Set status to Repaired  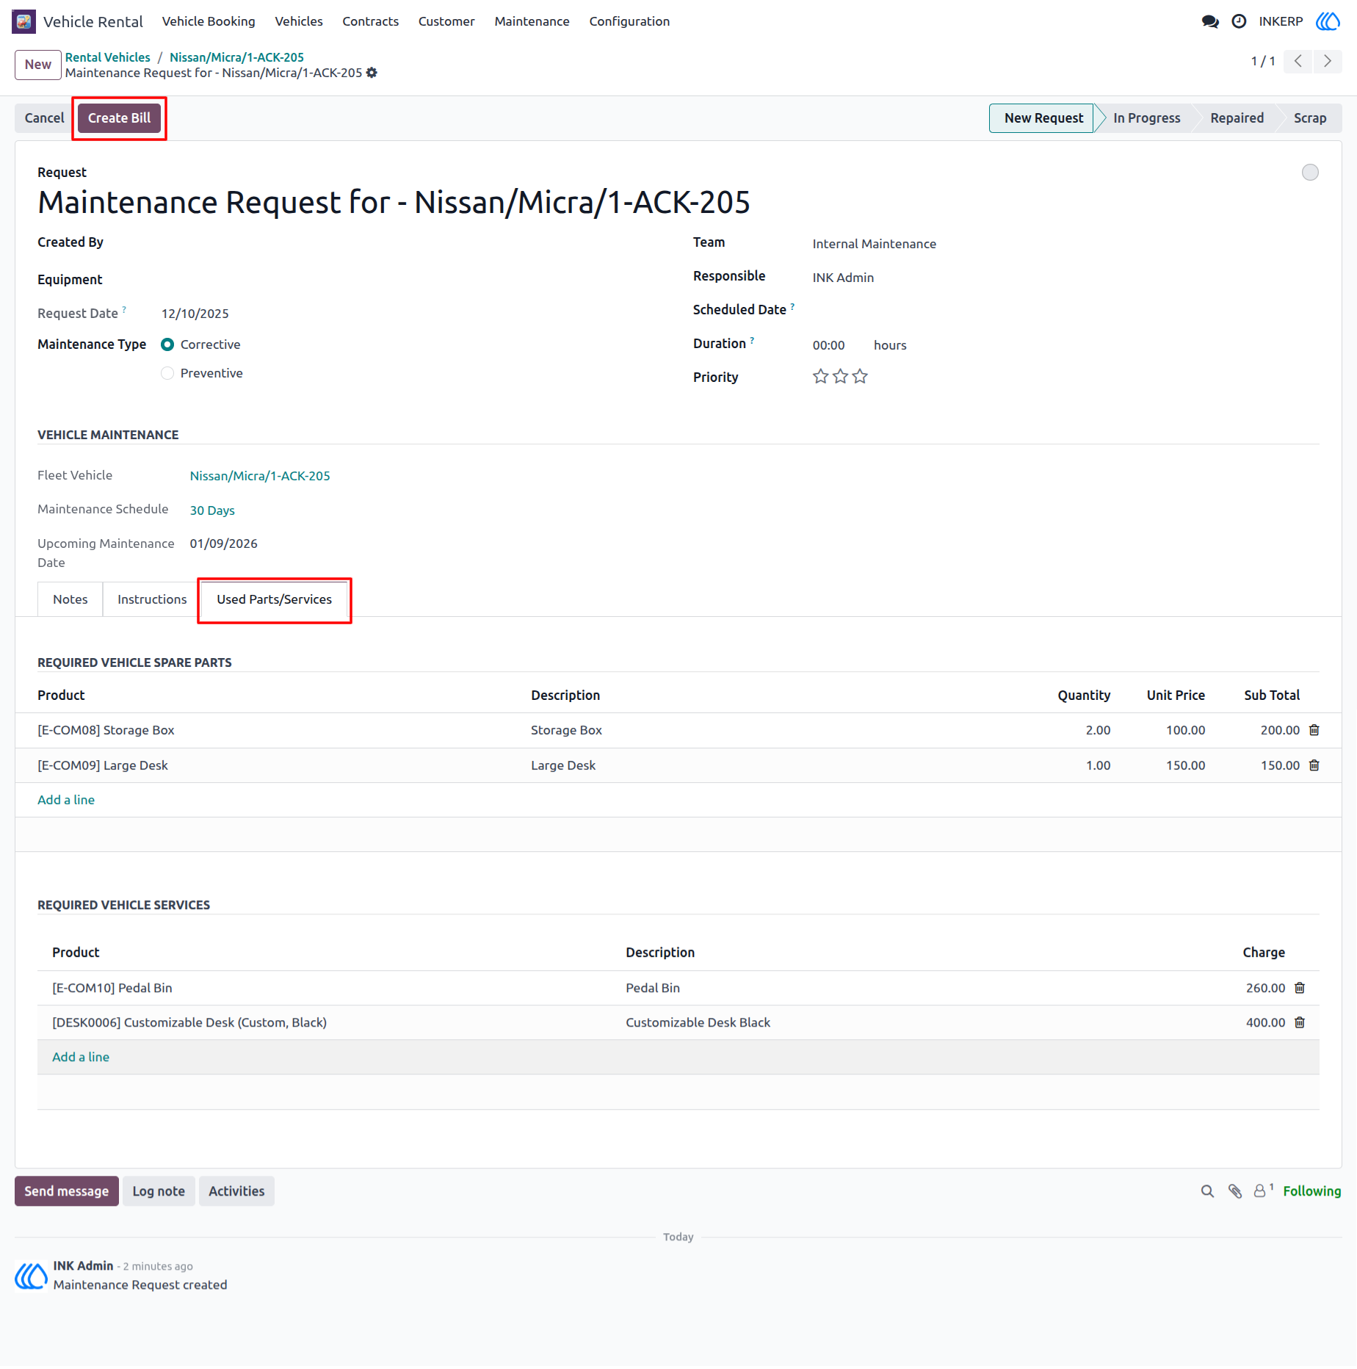1237,118
